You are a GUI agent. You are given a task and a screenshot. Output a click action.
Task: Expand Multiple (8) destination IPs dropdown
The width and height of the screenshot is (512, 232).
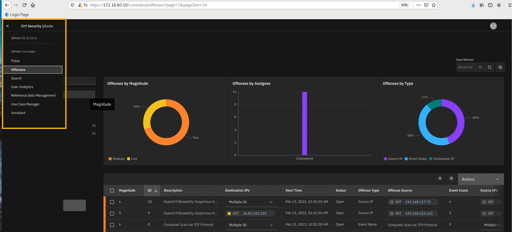pos(252,225)
